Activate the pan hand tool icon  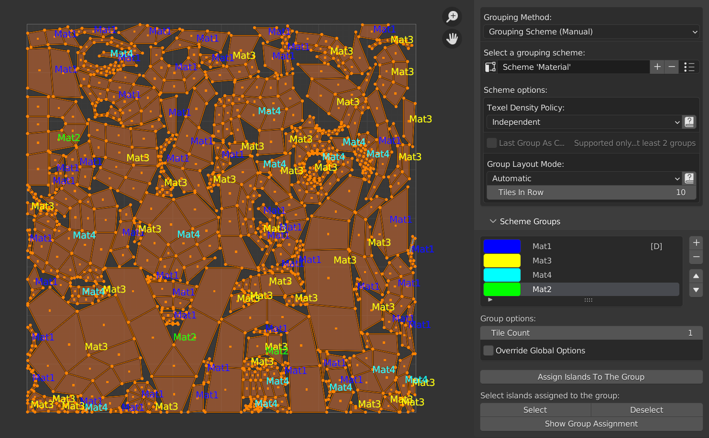click(452, 38)
